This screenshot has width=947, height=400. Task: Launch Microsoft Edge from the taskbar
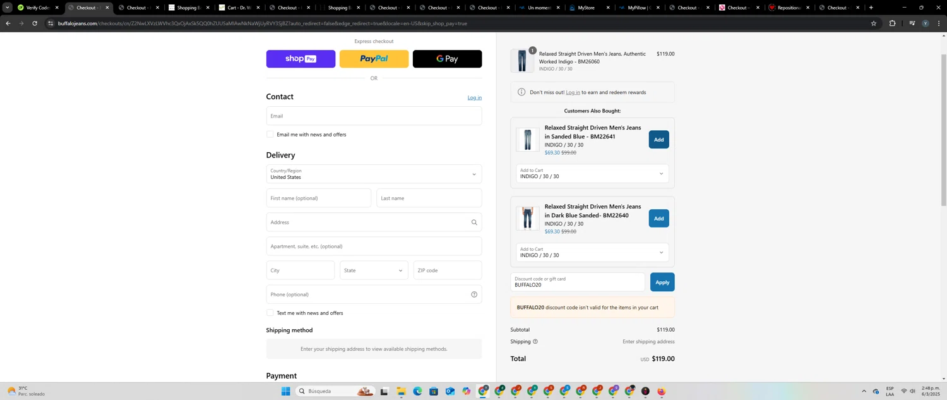point(417,392)
